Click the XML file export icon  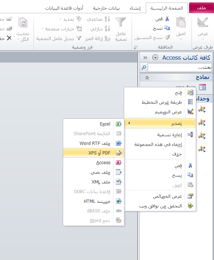point(118,182)
